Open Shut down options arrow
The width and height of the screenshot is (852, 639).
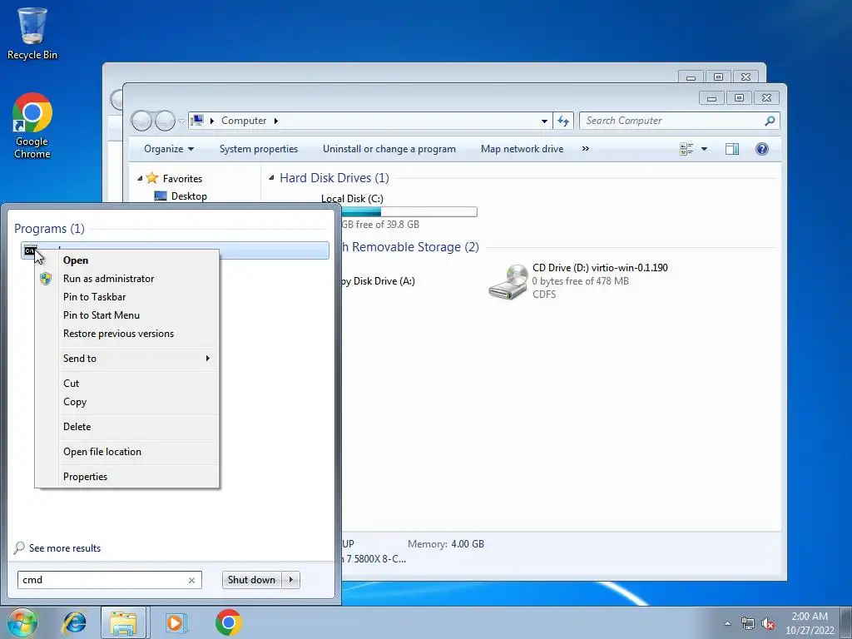291,580
